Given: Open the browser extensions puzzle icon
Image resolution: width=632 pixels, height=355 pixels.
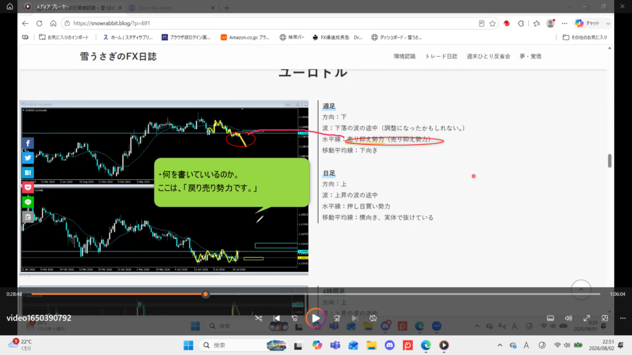Looking at the screenshot, I should [x=521, y=23].
